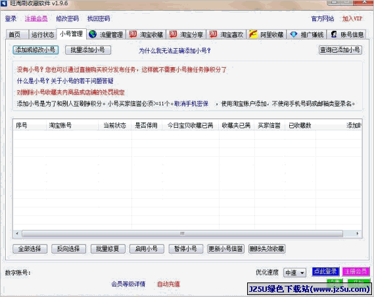Visit the 官方网站 link

pos(323,18)
